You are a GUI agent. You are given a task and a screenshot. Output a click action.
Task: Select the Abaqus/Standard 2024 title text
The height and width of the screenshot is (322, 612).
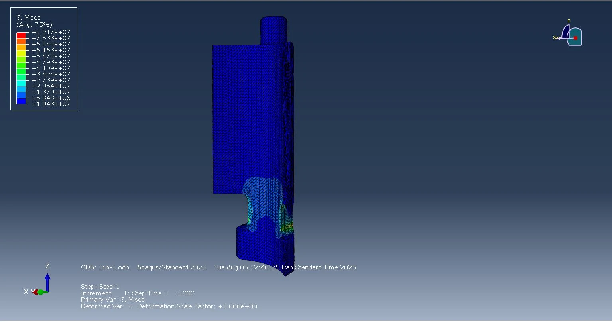(x=171, y=267)
